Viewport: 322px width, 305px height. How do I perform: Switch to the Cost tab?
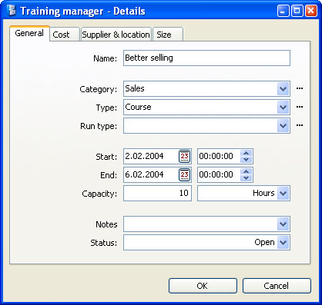64,35
